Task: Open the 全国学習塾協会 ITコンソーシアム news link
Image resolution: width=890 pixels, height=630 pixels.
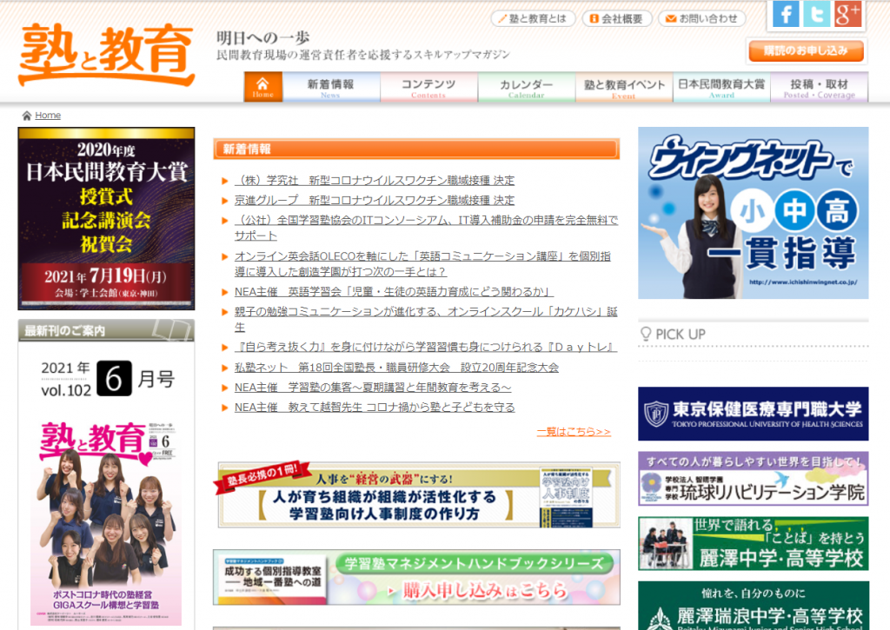Action: click(426, 228)
